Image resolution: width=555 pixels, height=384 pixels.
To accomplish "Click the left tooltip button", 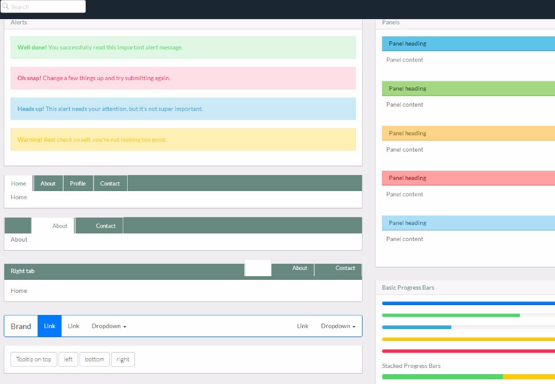I will pyautogui.click(x=68, y=359).
